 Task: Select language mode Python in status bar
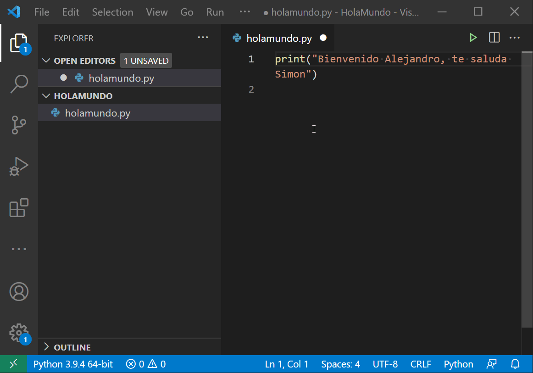[459, 364]
